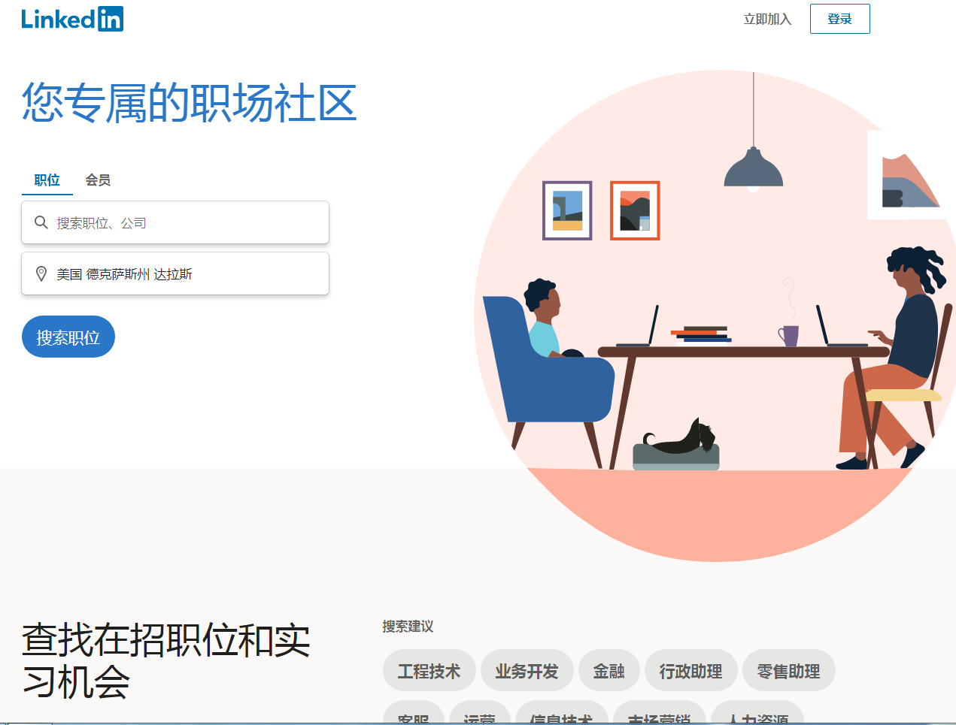Choose the 零售助理 suggestion chip
Viewport: 956px width, 725px height.
point(788,670)
